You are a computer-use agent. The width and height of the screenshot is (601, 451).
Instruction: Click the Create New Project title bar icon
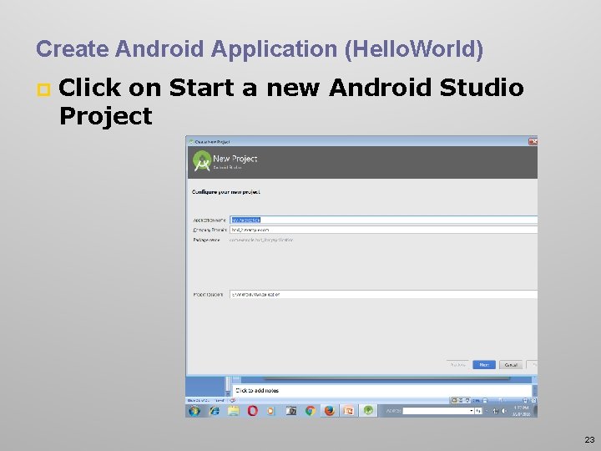pos(191,141)
